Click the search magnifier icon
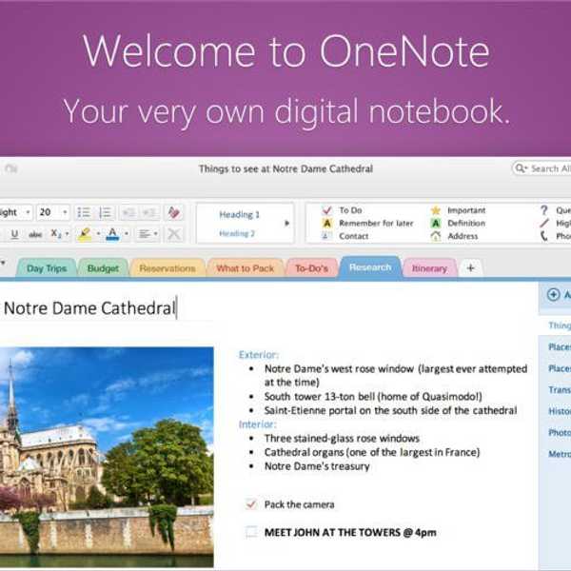Screen dimensions: 571x571 click(520, 168)
